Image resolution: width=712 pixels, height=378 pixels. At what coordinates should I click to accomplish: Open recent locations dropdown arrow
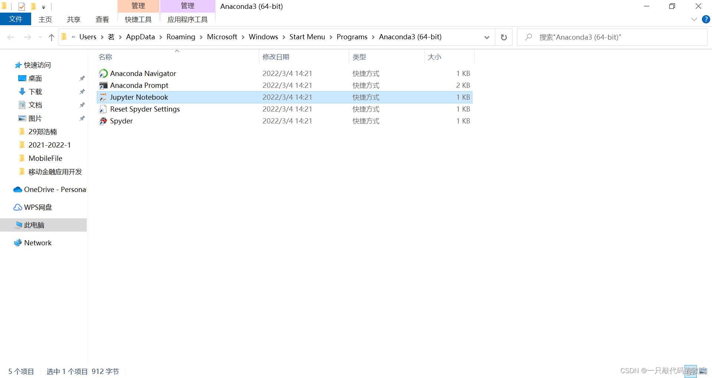pos(40,37)
